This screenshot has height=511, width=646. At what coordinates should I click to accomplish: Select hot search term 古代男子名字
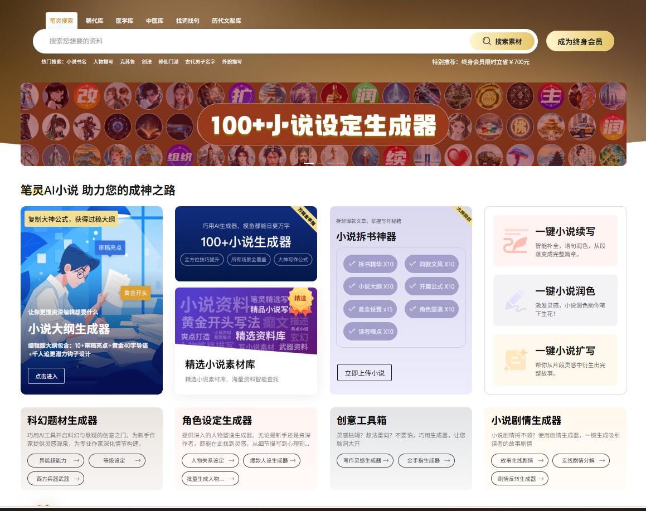point(200,62)
